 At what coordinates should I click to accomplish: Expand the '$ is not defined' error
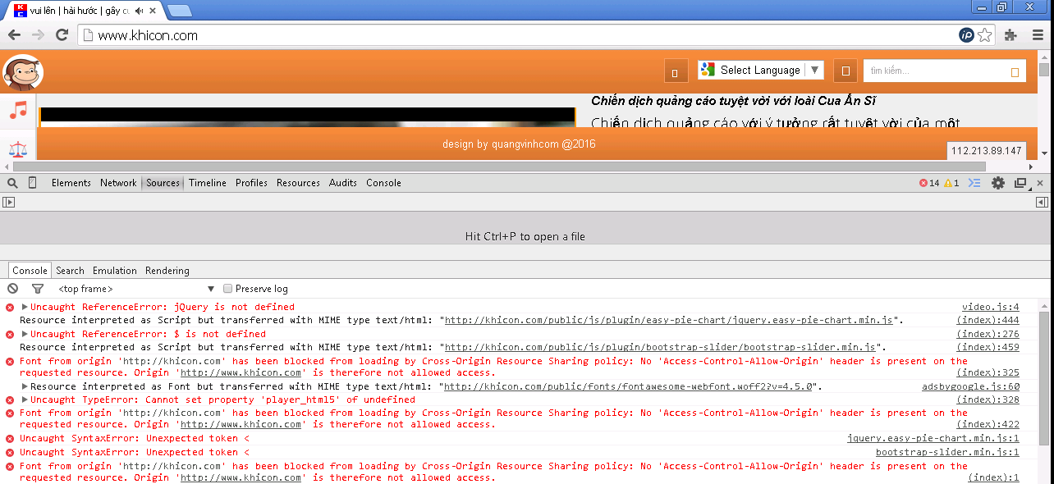pyautogui.click(x=25, y=334)
